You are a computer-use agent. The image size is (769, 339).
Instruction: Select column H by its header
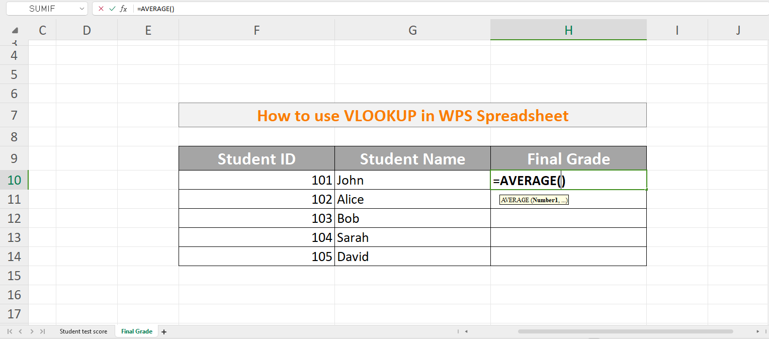click(x=568, y=30)
